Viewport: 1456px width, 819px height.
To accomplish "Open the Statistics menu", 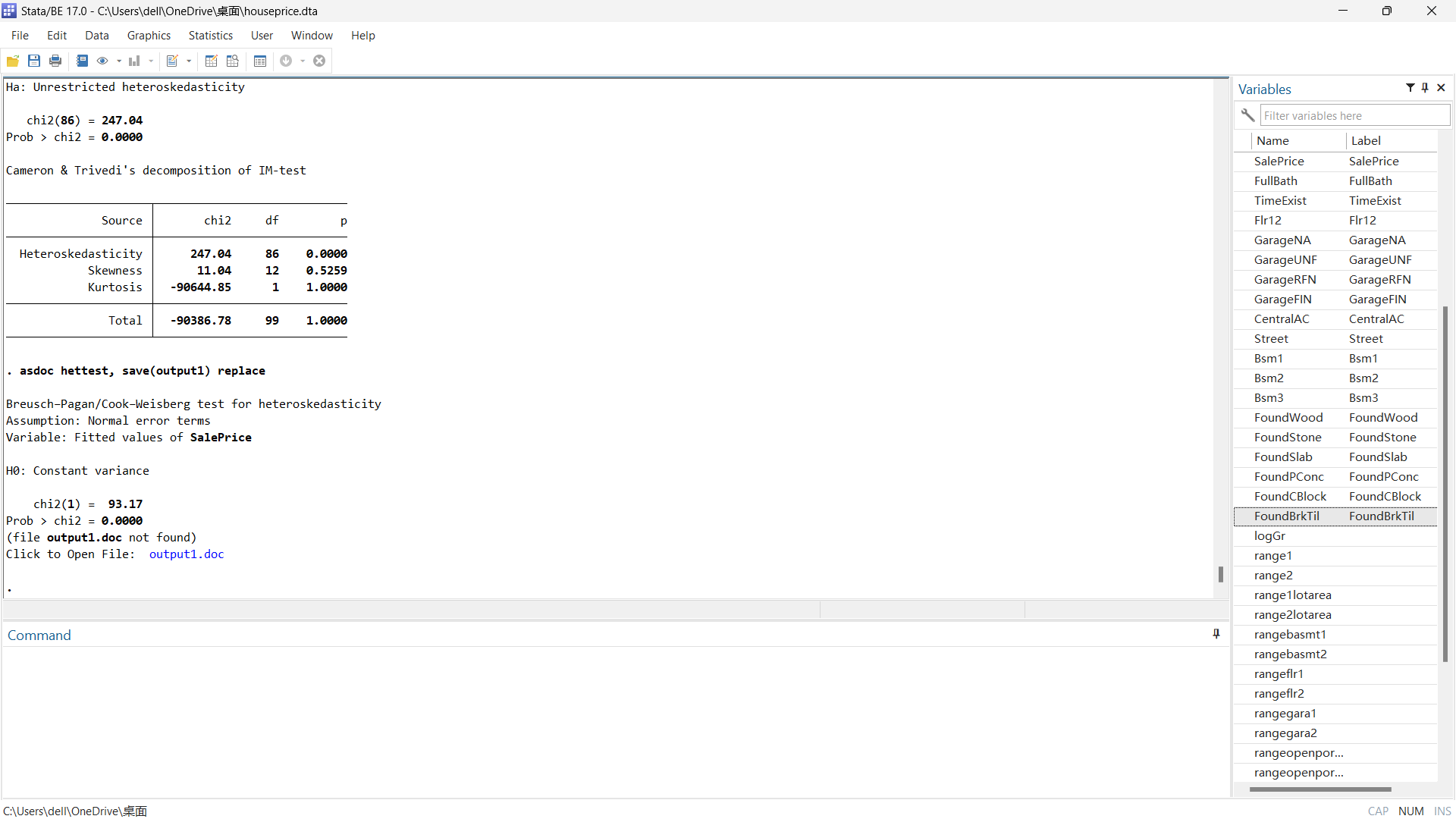I will [x=210, y=36].
